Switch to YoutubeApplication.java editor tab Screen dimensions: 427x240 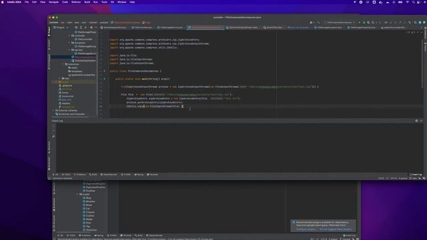(113, 27)
